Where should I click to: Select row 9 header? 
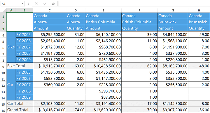tap(3, 66)
